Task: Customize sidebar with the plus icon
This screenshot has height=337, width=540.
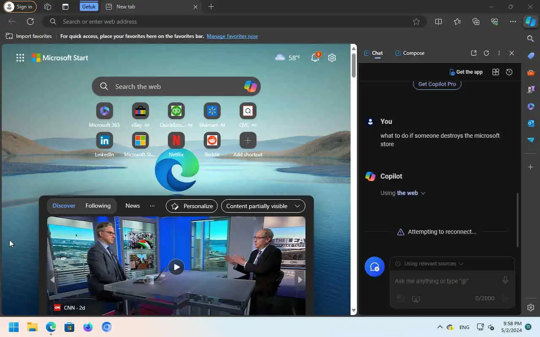Action: coord(531,167)
